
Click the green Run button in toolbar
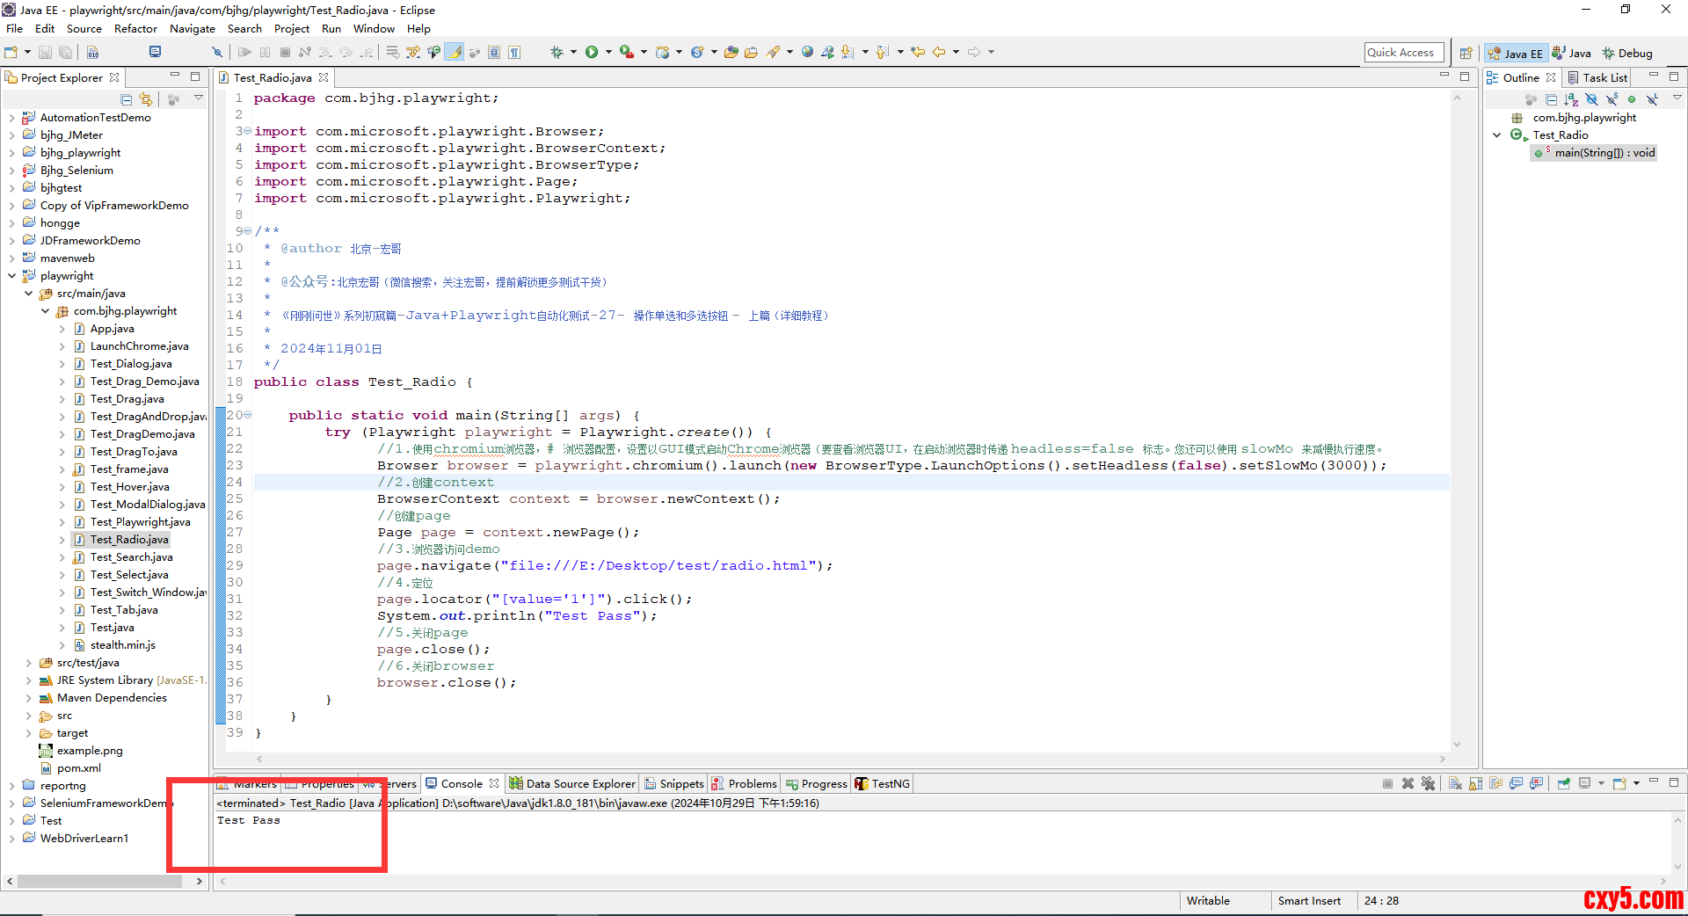coord(592,52)
